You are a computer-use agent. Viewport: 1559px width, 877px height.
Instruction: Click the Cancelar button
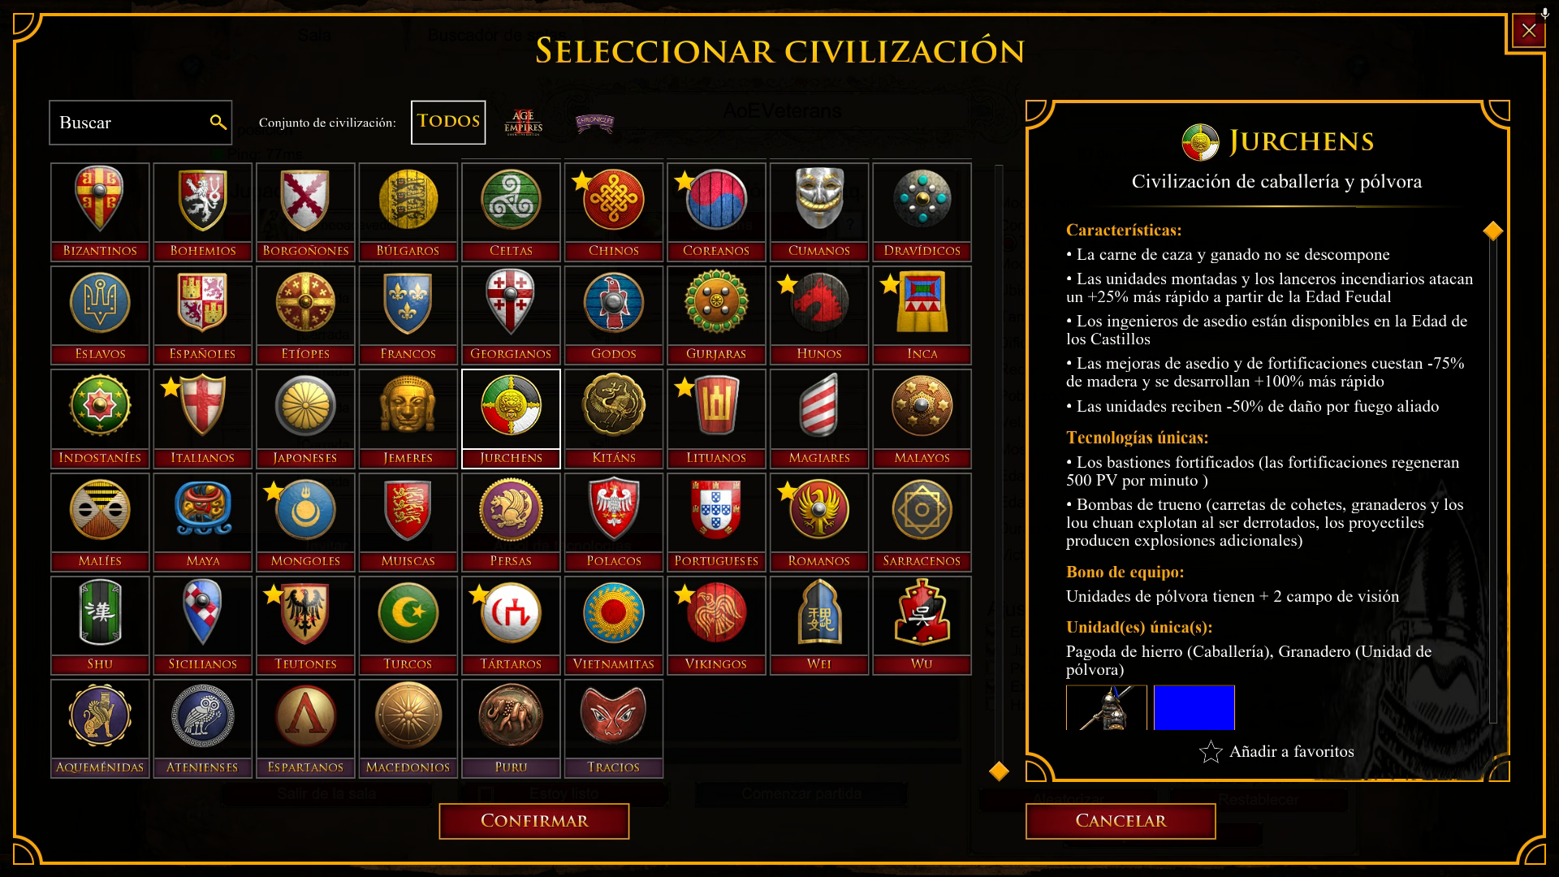pyautogui.click(x=1121, y=821)
